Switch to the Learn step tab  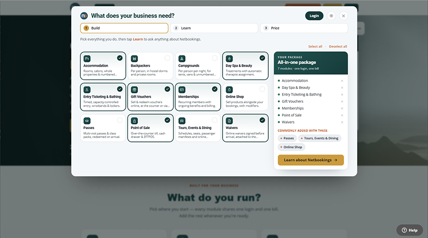click(x=214, y=28)
